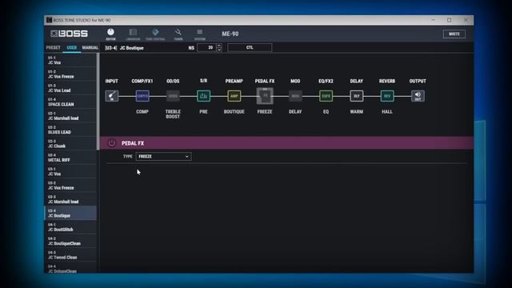The width and height of the screenshot is (512, 288).
Task: Open Tone Central icon
Action: [155, 34]
